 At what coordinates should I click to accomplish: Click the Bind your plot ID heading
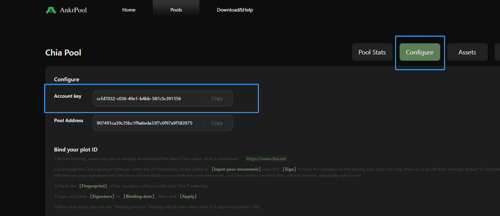[x=76, y=149]
